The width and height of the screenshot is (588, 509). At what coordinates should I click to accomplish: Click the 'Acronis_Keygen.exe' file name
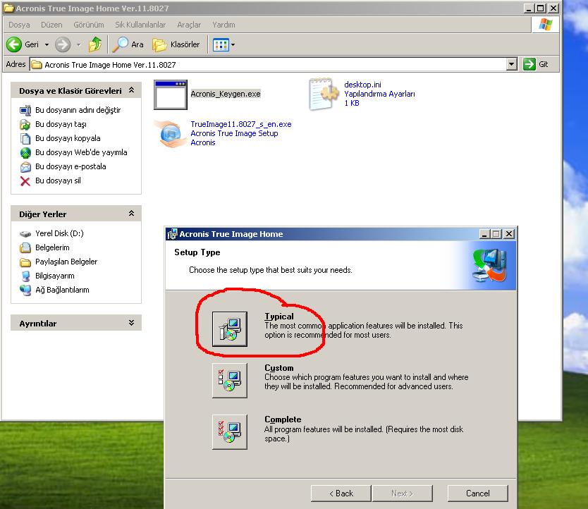(226, 94)
